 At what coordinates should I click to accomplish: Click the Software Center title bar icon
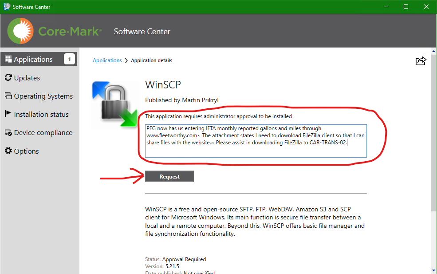click(7, 7)
